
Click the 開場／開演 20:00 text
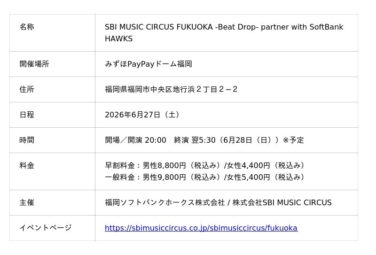click(x=135, y=140)
